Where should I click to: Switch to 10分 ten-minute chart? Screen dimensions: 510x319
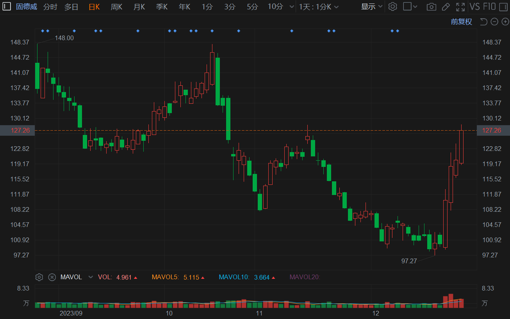point(275,7)
